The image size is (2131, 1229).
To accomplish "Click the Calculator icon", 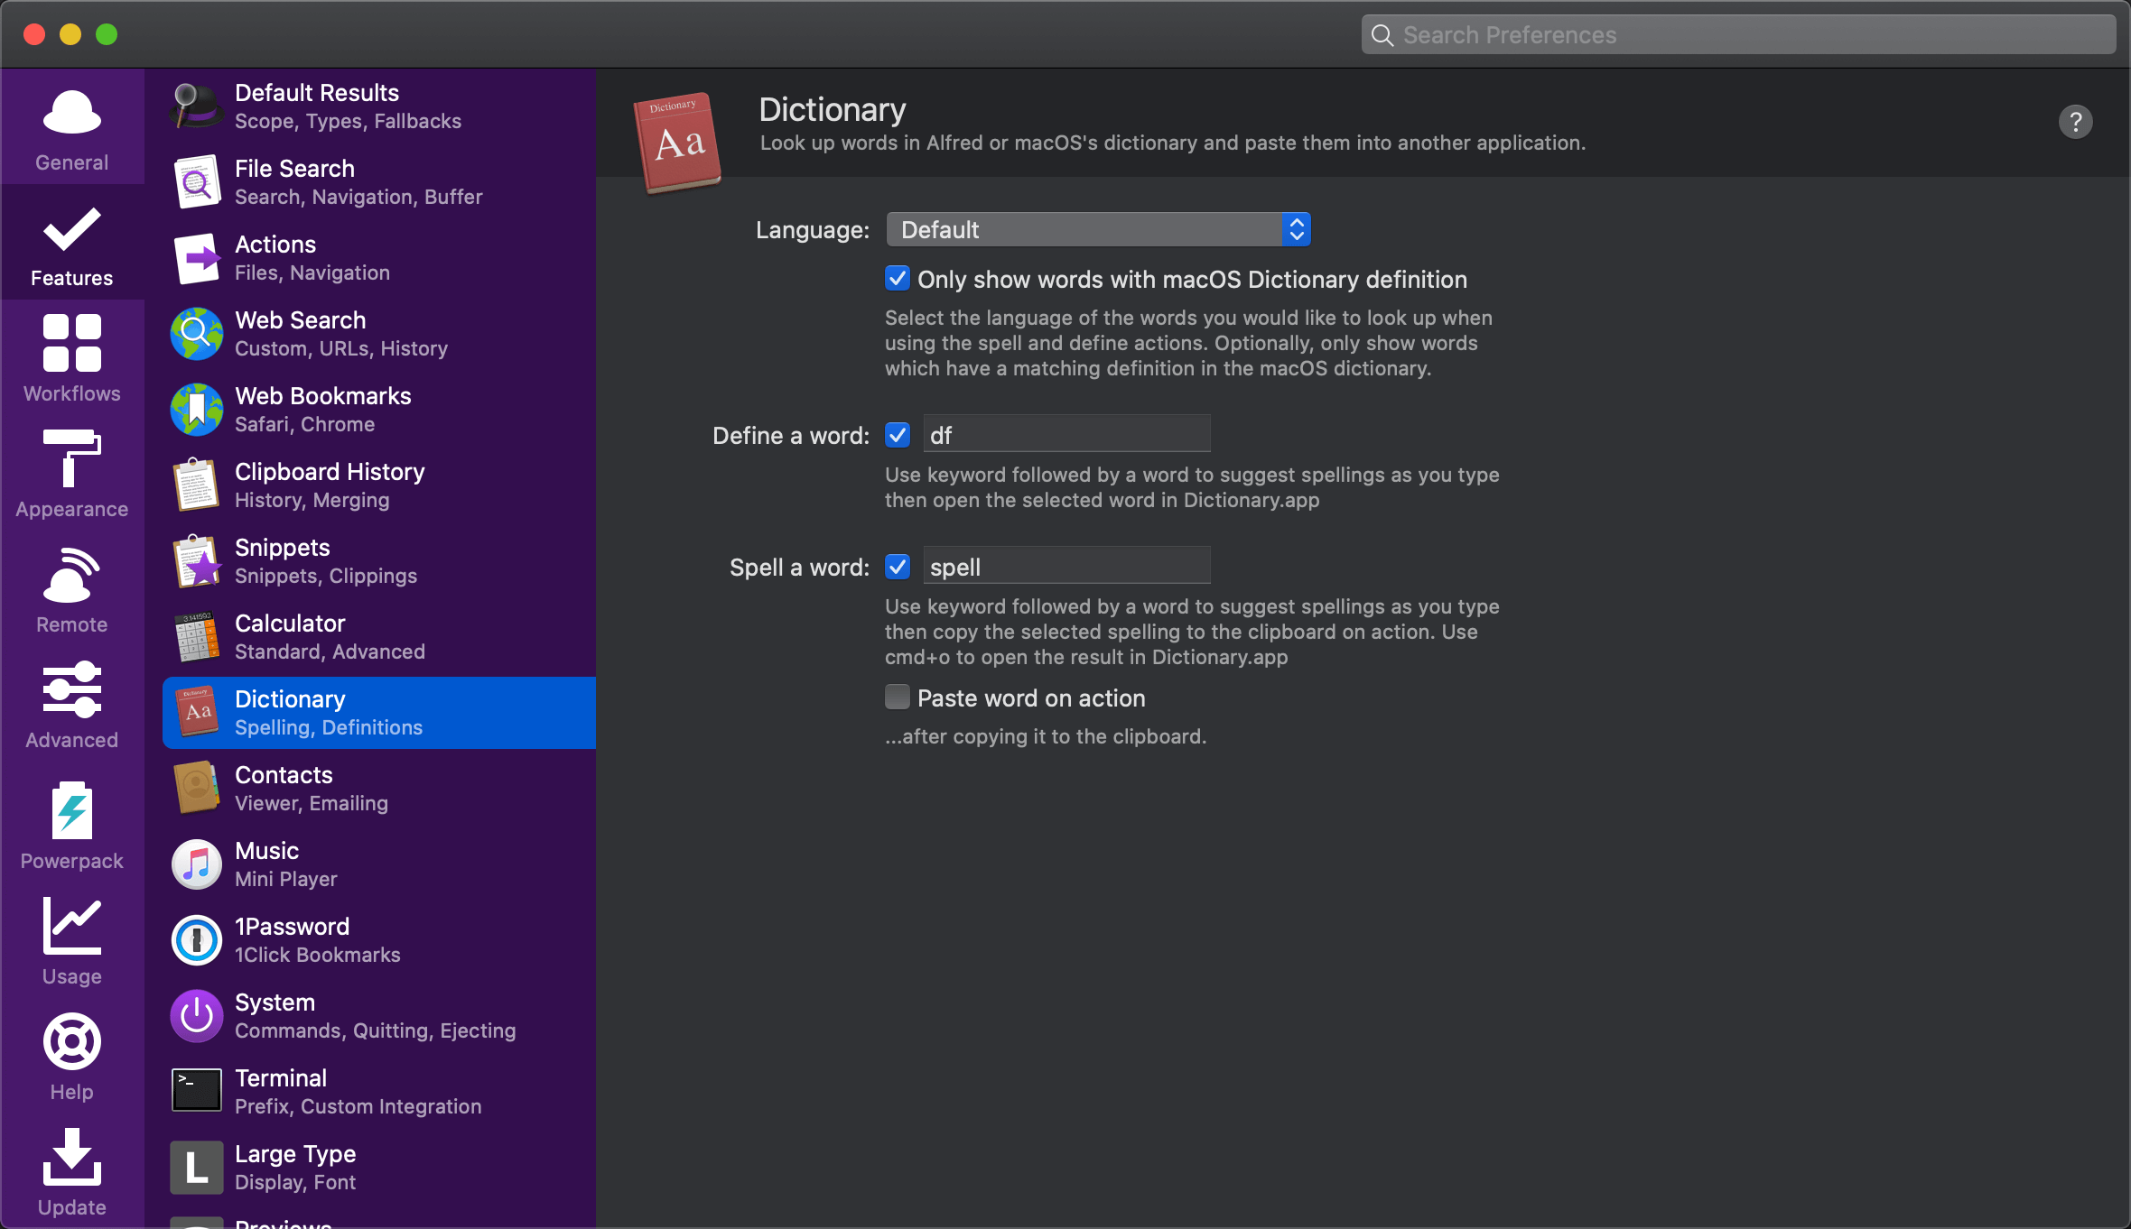I will tap(196, 637).
